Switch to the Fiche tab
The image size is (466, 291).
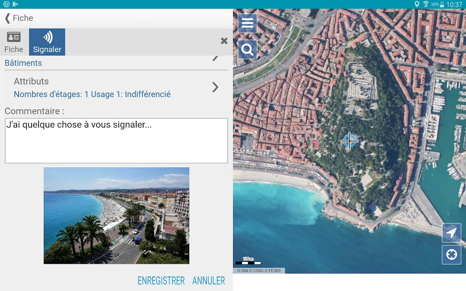pos(14,42)
